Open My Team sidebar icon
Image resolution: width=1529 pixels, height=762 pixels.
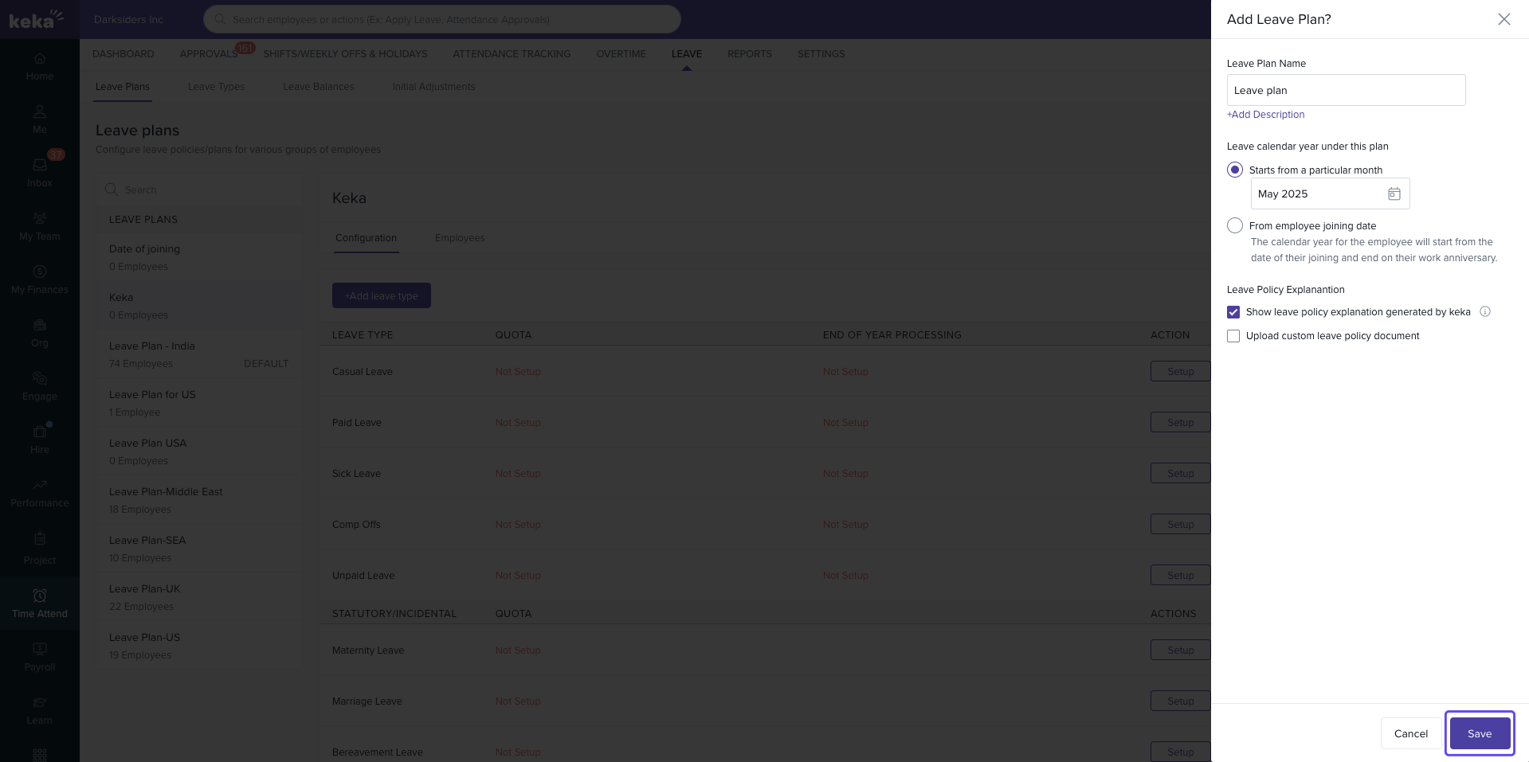[40, 225]
